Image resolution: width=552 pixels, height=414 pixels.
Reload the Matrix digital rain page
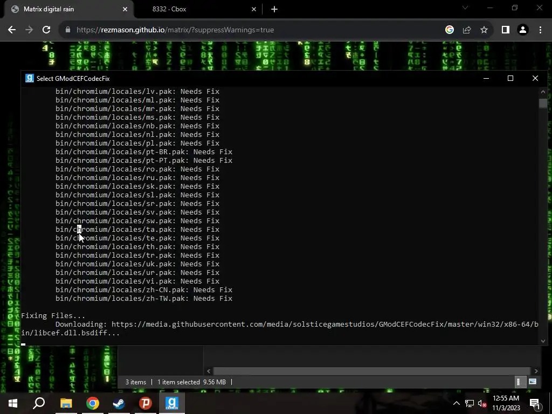(46, 30)
